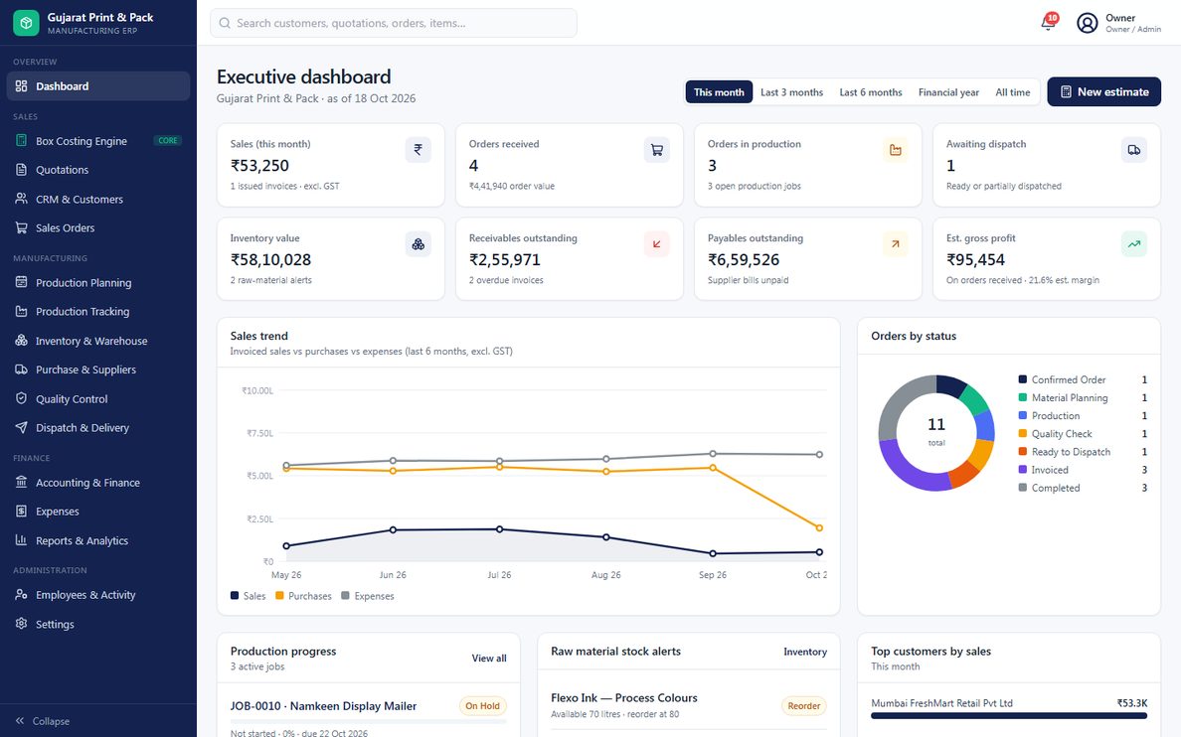Click Mumbai FreshMart sales progress bar
This screenshot has height=737, width=1181.
click(1008, 716)
